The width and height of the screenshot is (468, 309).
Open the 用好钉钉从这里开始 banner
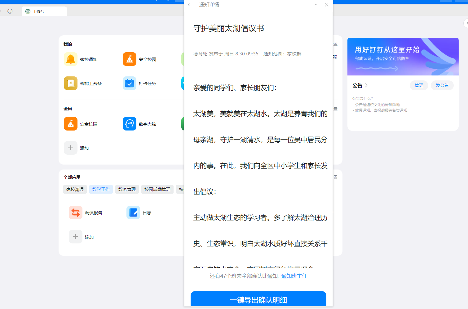[403, 57]
